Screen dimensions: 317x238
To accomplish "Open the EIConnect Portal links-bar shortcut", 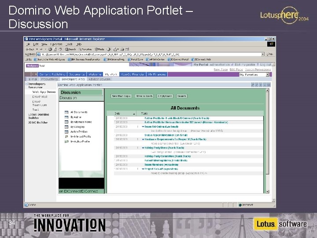I will tap(178, 59).
